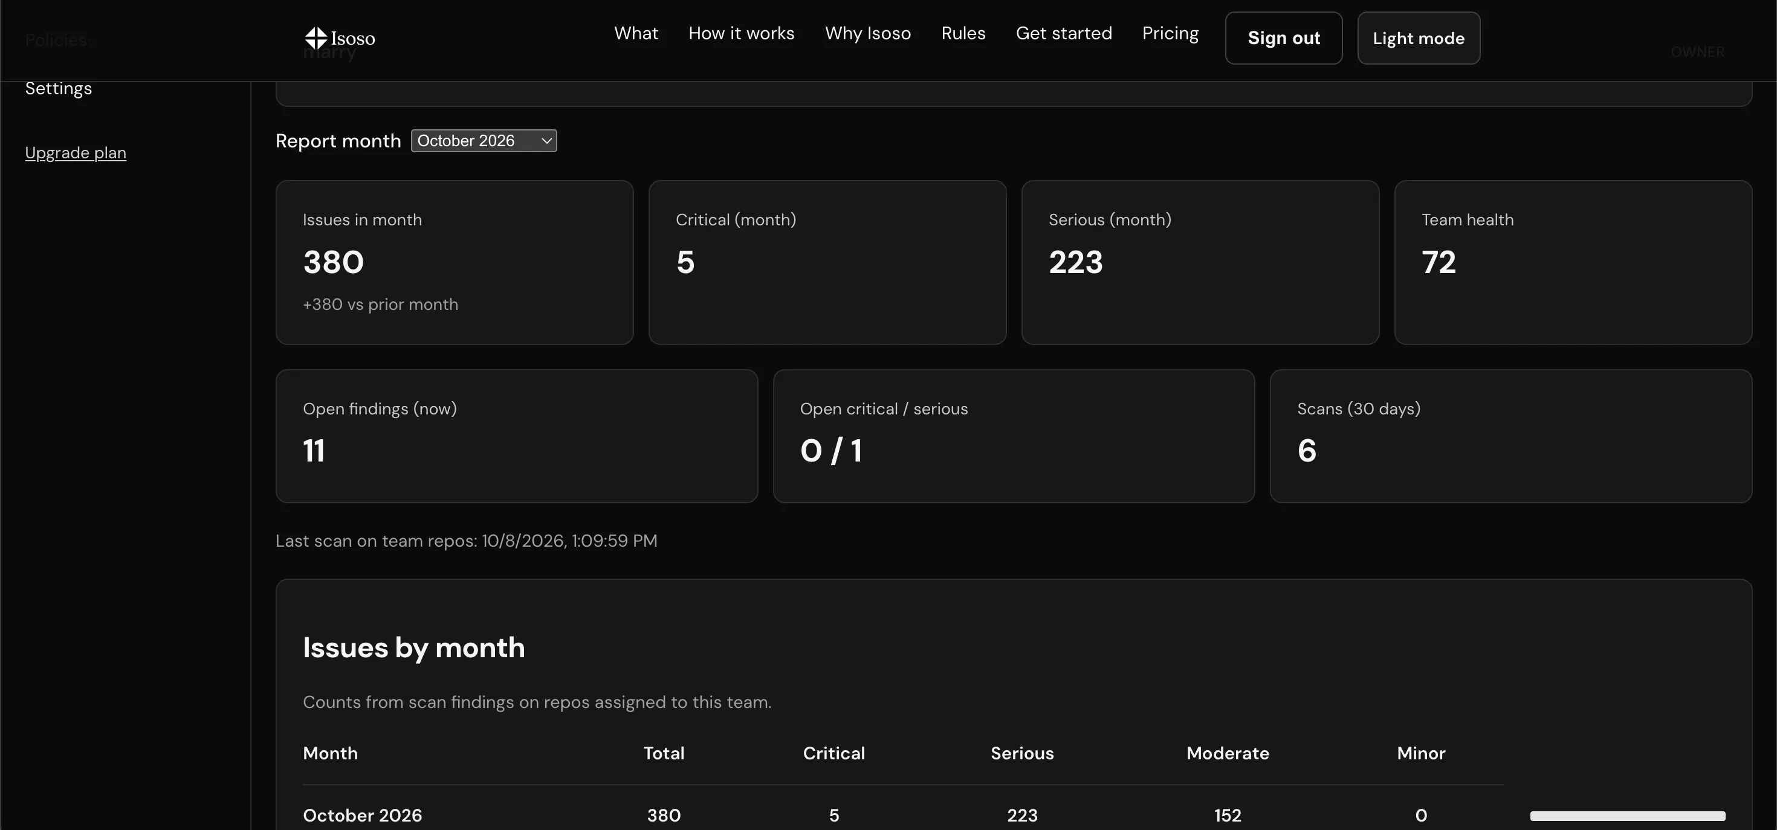This screenshot has height=830, width=1777.
Task: Click the Last scan on team repos timestamp
Action: (467, 541)
